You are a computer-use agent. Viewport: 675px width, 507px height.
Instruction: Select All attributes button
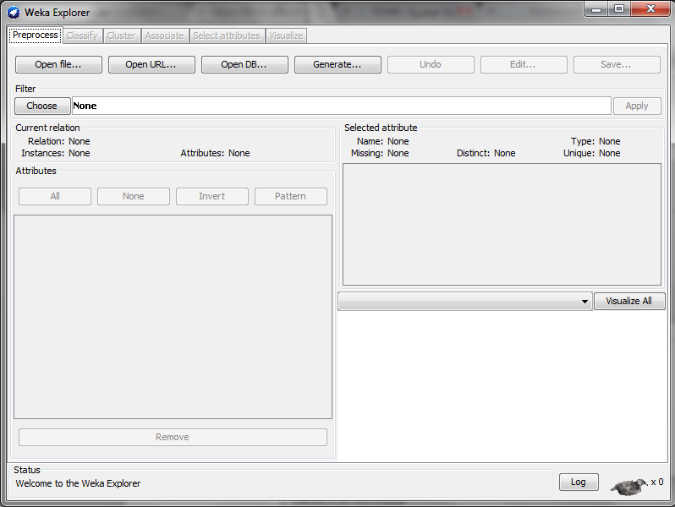pos(55,196)
